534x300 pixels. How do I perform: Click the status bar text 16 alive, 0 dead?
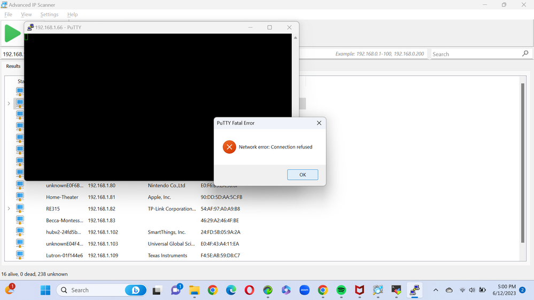[34, 274]
